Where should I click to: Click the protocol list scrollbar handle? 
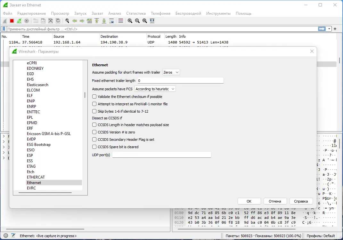(x=85, y=95)
